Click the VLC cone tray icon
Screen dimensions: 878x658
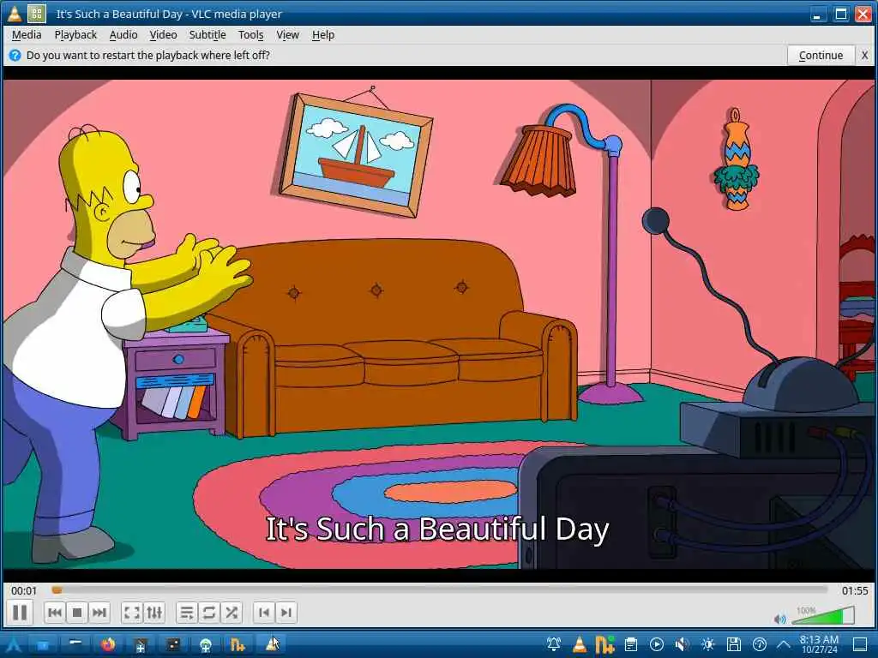click(580, 644)
